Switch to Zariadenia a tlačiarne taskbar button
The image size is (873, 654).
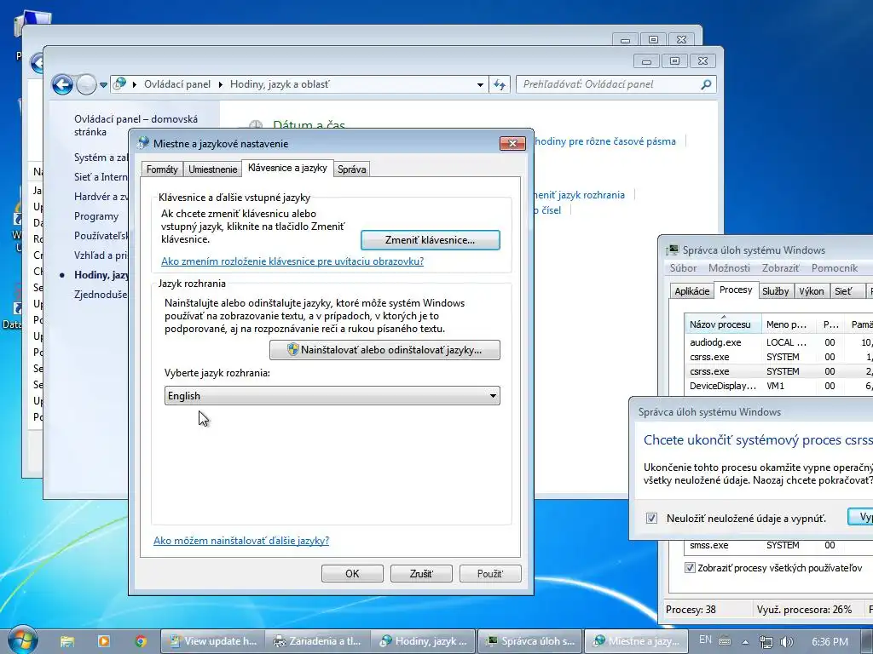coord(316,641)
